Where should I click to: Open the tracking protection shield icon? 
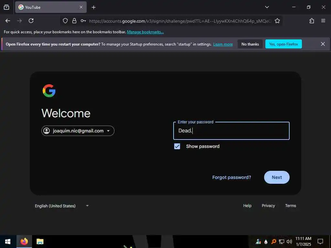tap(65, 21)
